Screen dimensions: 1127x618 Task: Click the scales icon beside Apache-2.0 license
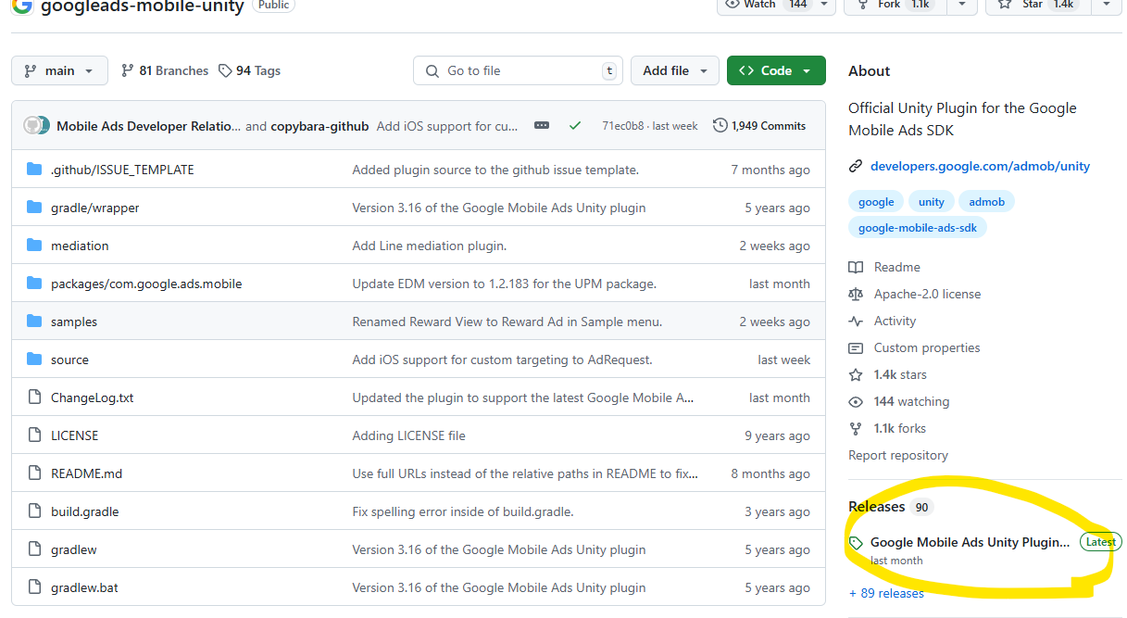click(x=856, y=294)
